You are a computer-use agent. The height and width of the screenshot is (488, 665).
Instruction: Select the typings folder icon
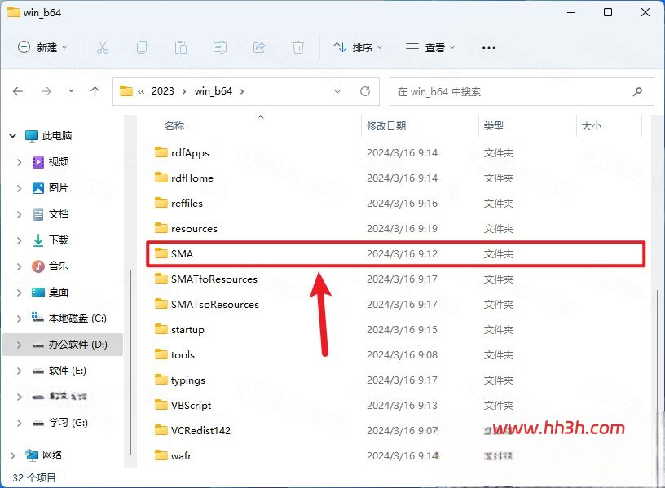161,380
